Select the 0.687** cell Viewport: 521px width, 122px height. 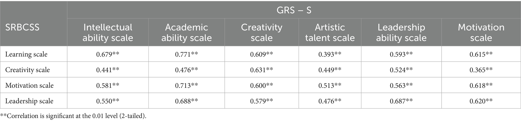point(401,101)
